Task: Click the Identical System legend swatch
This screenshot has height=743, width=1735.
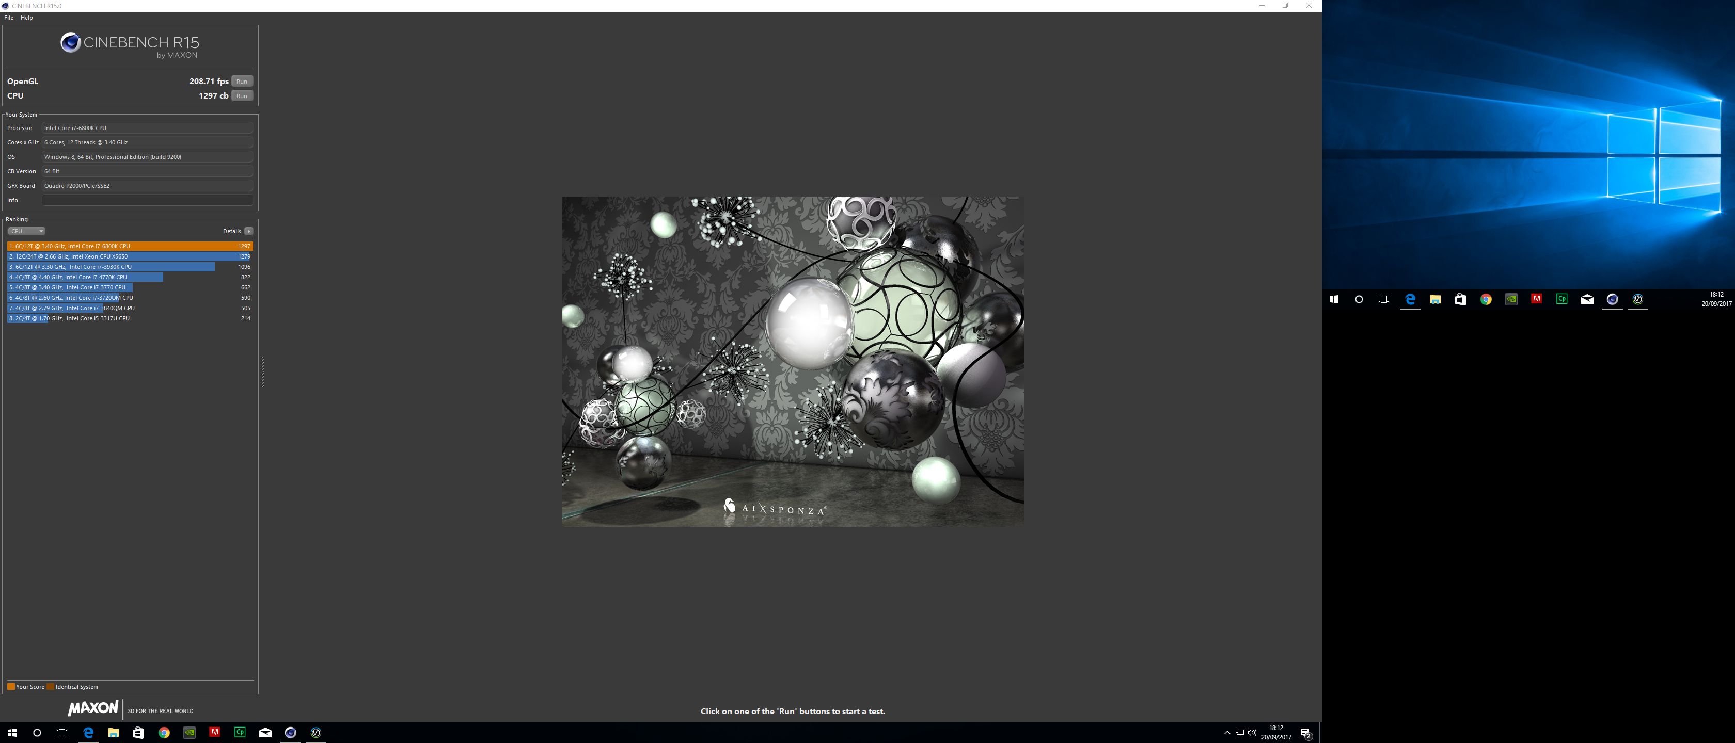Action: [51, 686]
